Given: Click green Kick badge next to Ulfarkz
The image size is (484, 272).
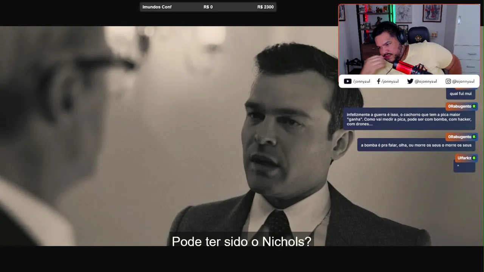Looking at the screenshot, I should [474, 158].
